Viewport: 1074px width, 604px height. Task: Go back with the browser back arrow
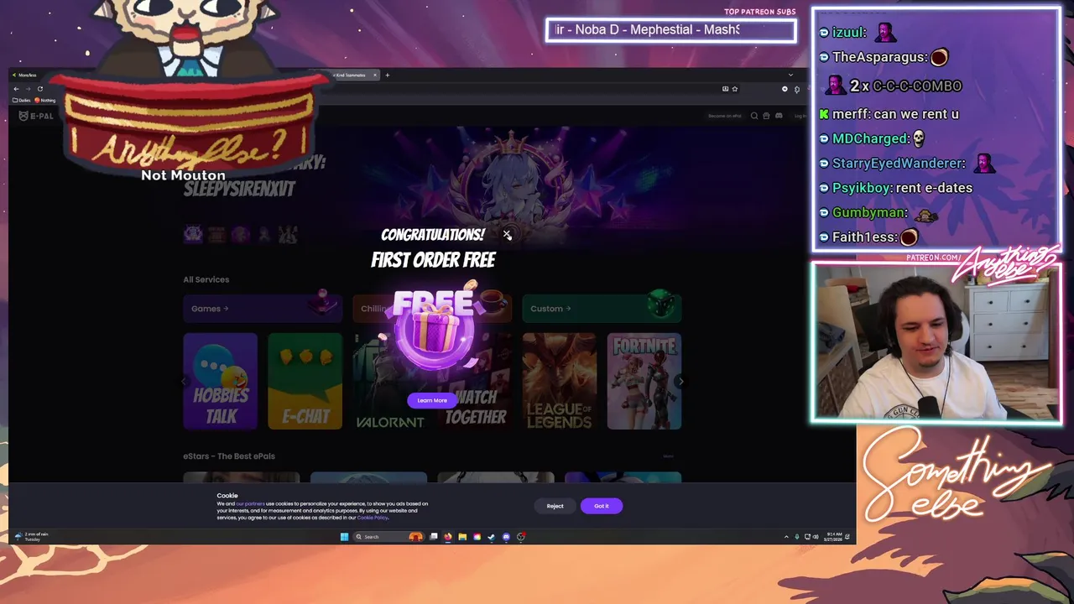pos(16,89)
